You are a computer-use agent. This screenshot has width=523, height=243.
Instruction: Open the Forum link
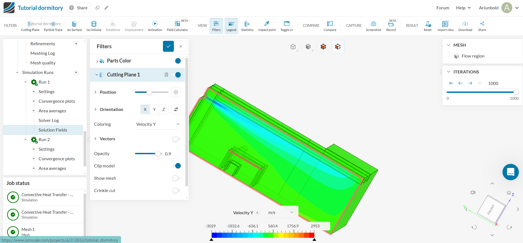[443, 8]
